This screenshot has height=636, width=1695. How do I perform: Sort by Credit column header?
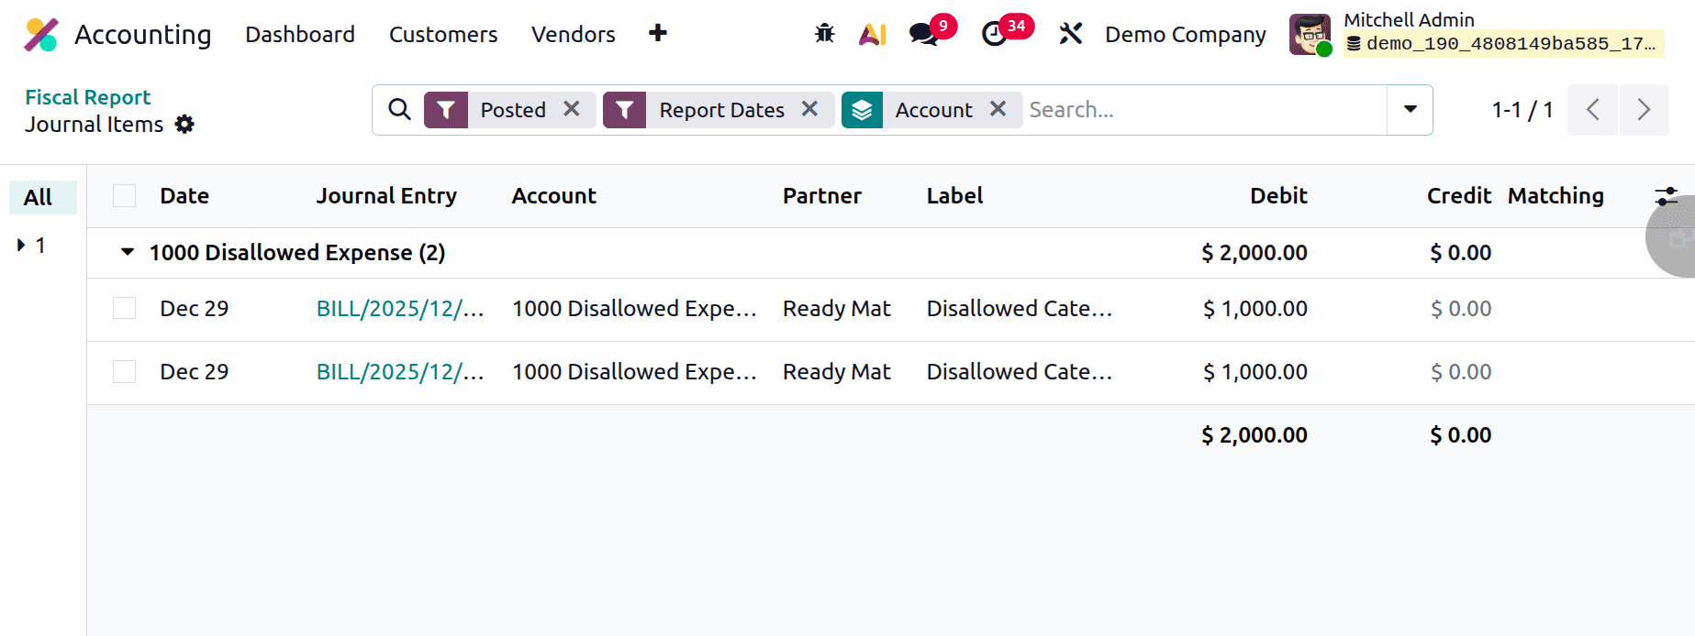point(1458,196)
